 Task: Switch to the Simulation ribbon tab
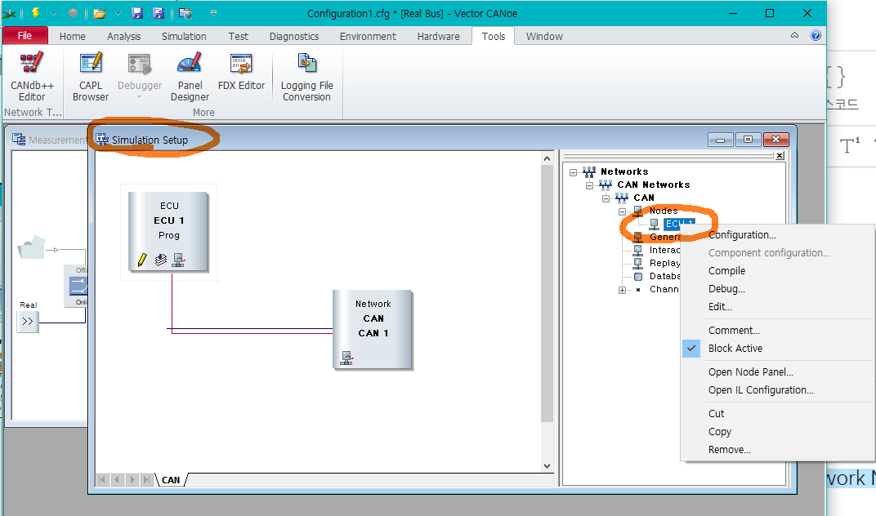184,36
